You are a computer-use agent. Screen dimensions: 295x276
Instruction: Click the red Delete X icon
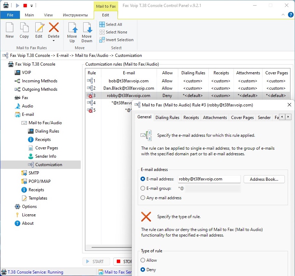click(54, 28)
